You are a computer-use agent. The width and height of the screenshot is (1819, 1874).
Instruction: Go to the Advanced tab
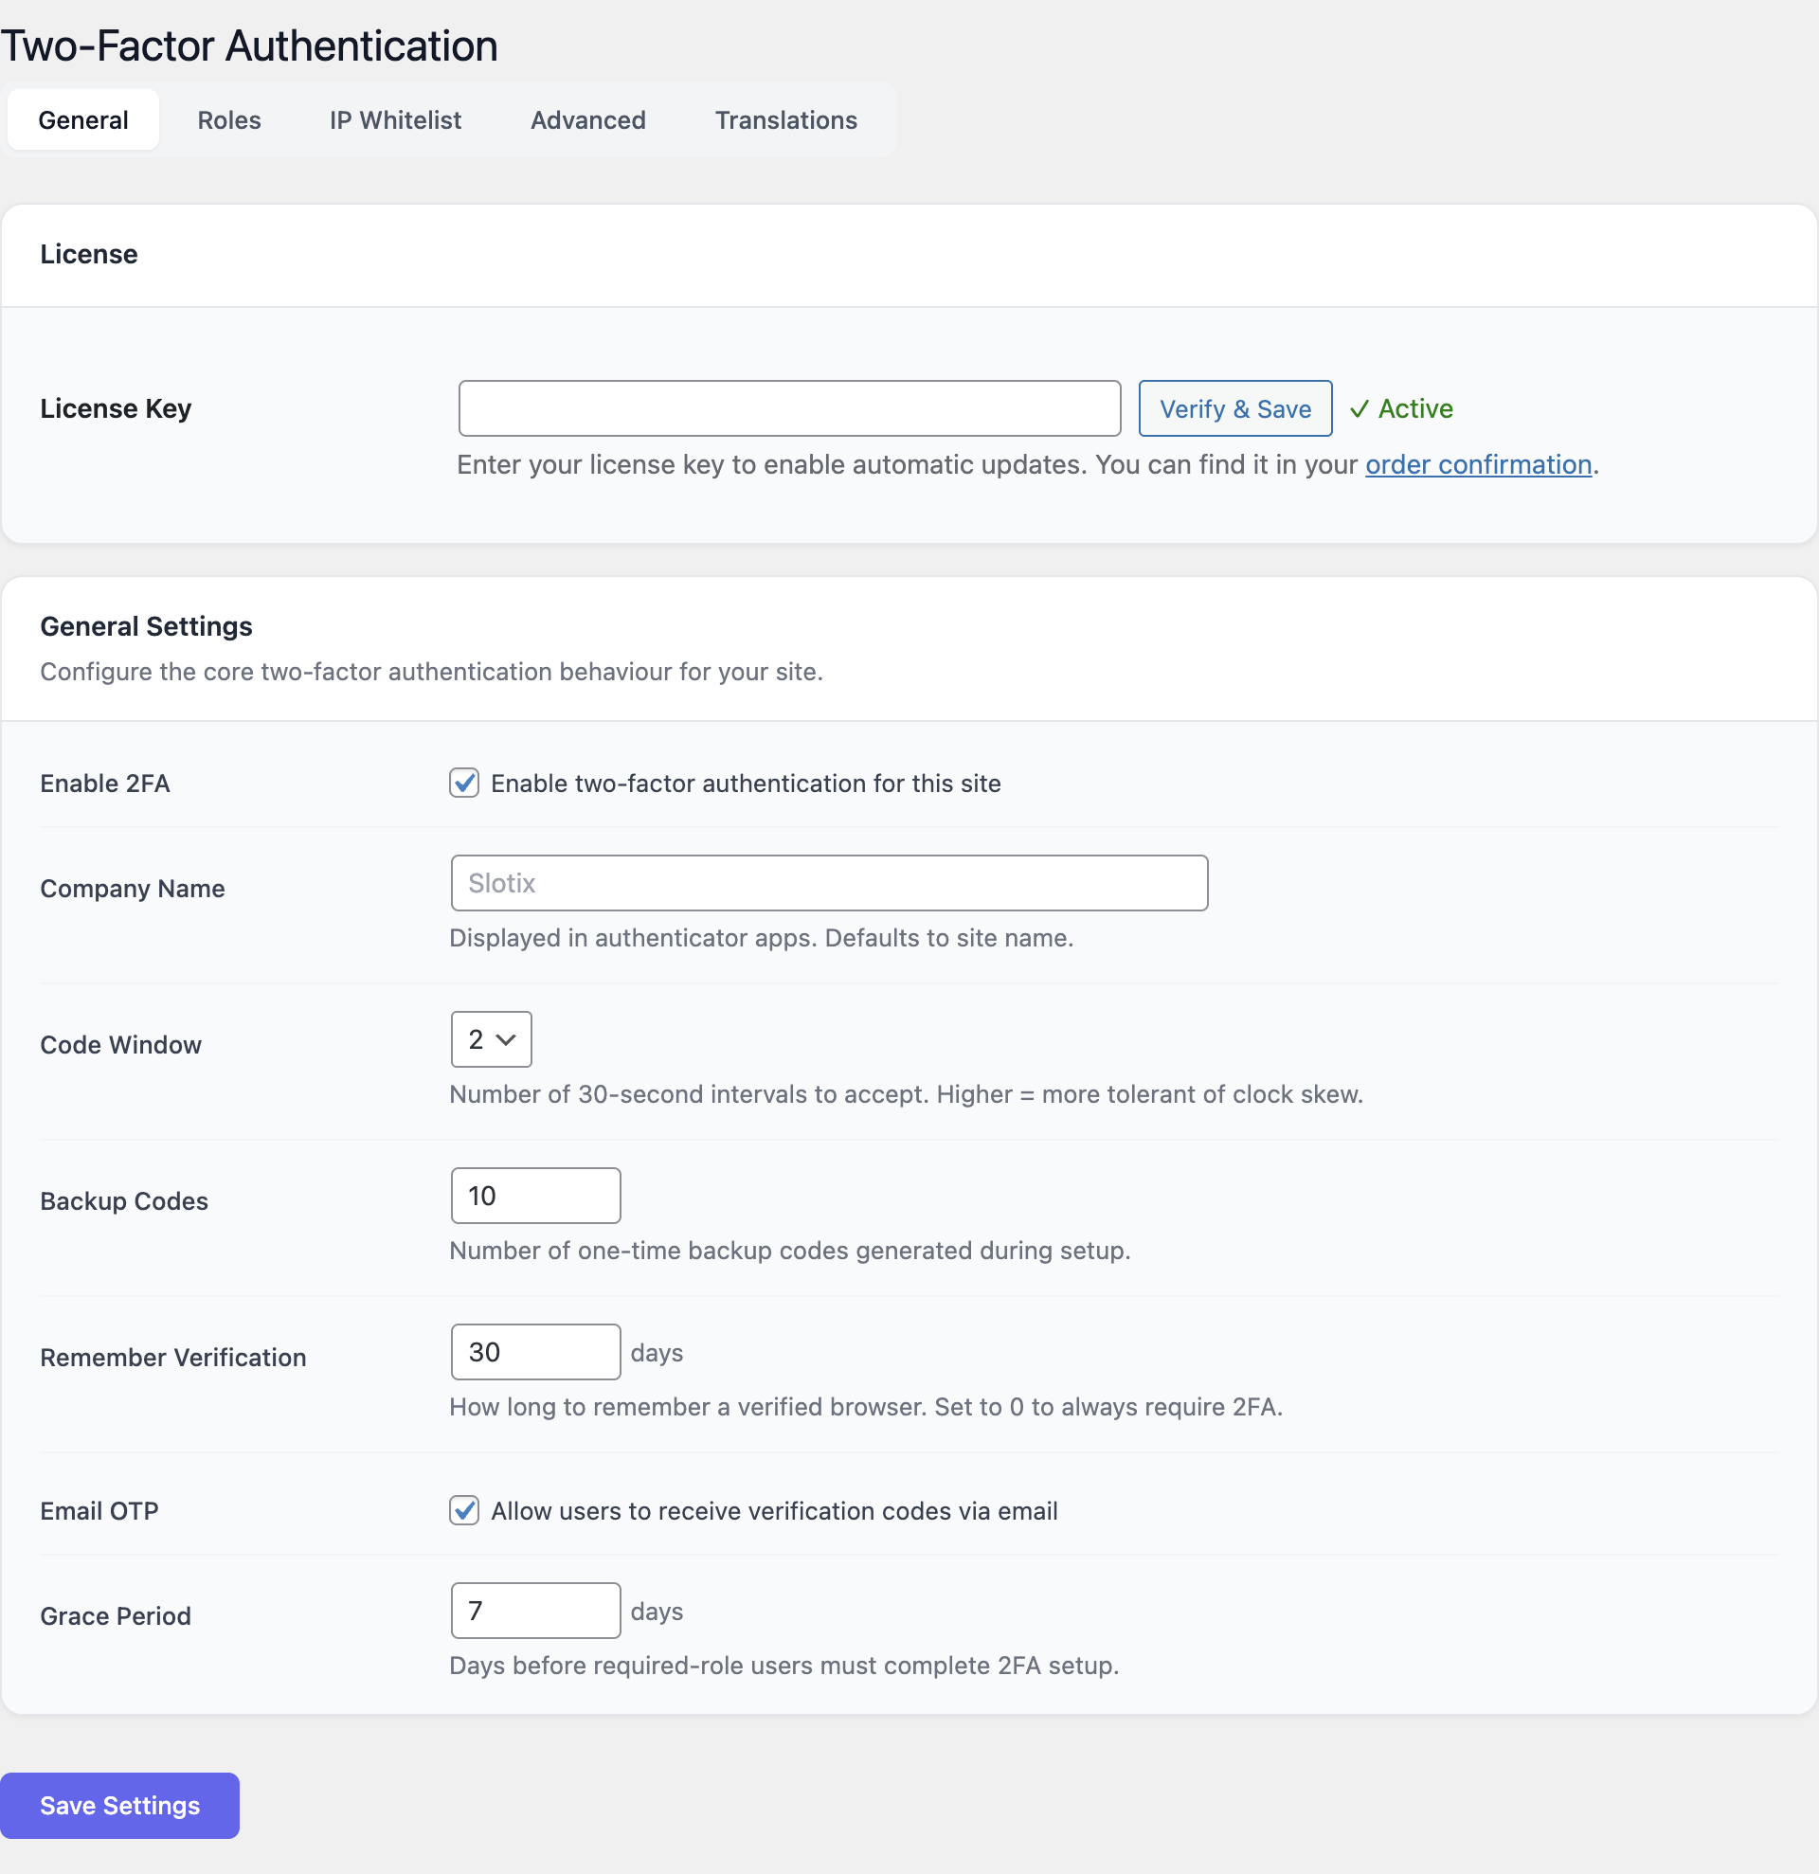(x=587, y=120)
